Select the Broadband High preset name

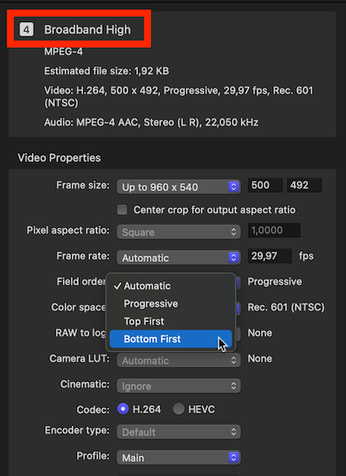point(88,30)
